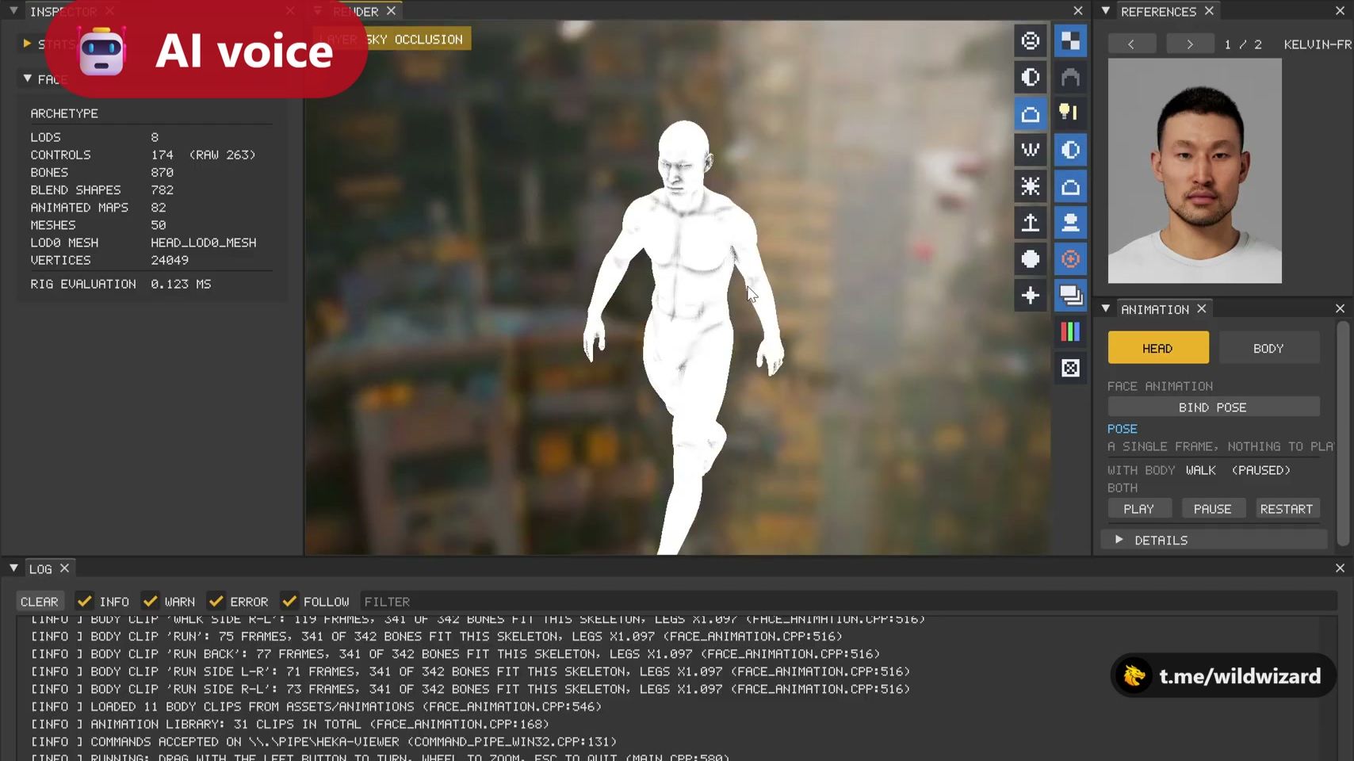The height and width of the screenshot is (761, 1354).
Task: Go to next reference image arrow
Action: click(x=1190, y=44)
